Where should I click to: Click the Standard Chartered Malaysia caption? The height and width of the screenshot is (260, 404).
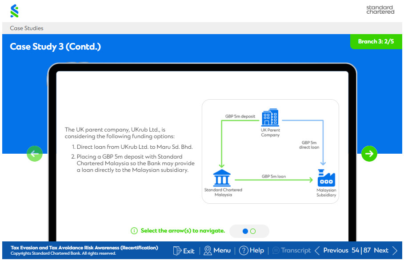point(223,192)
